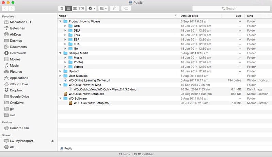
Task: Switch to column view mode
Action: pos(75,8)
